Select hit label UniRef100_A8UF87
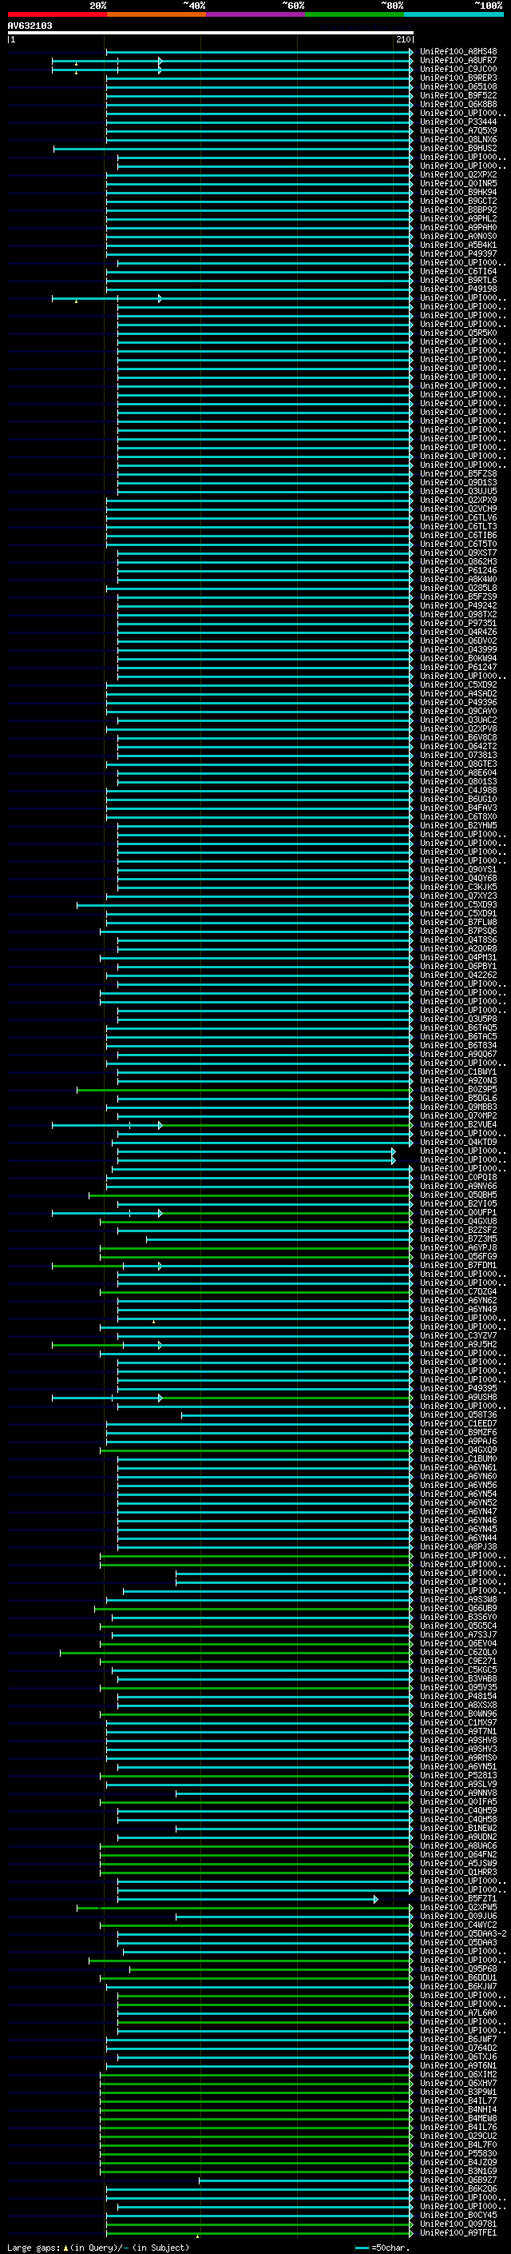Screen dimensions: 511x2254 (458, 61)
